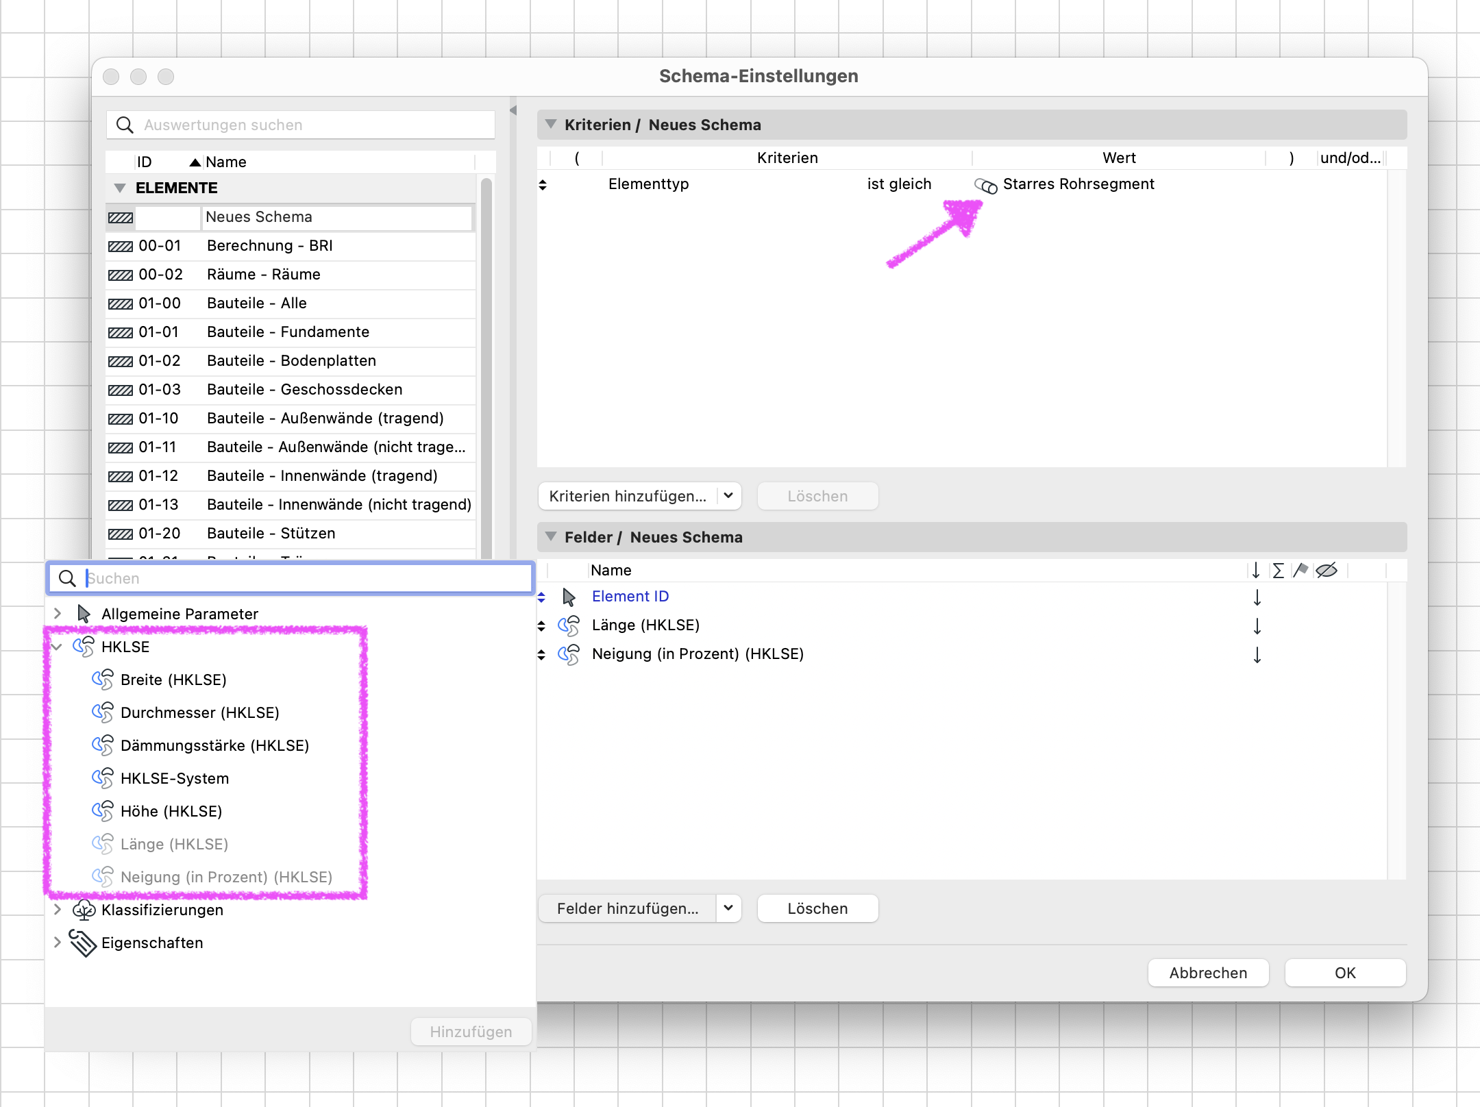Click the hatch icon of 01-20 Stützen
This screenshot has width=1480, height=1107.
(x=121, y=534)
